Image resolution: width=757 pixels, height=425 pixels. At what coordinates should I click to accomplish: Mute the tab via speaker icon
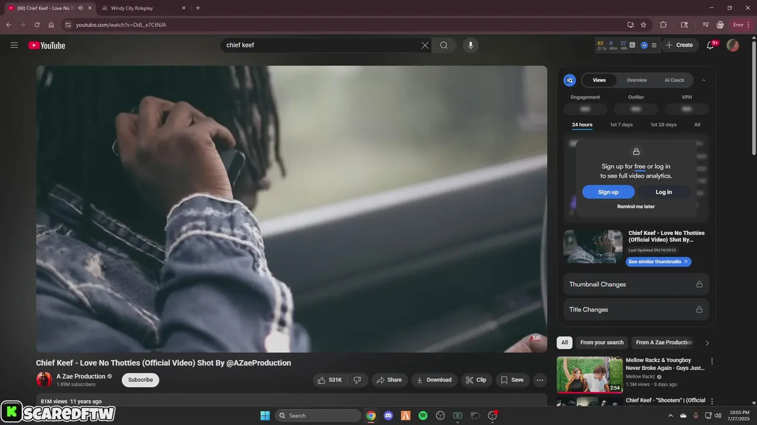click(80, 8)
